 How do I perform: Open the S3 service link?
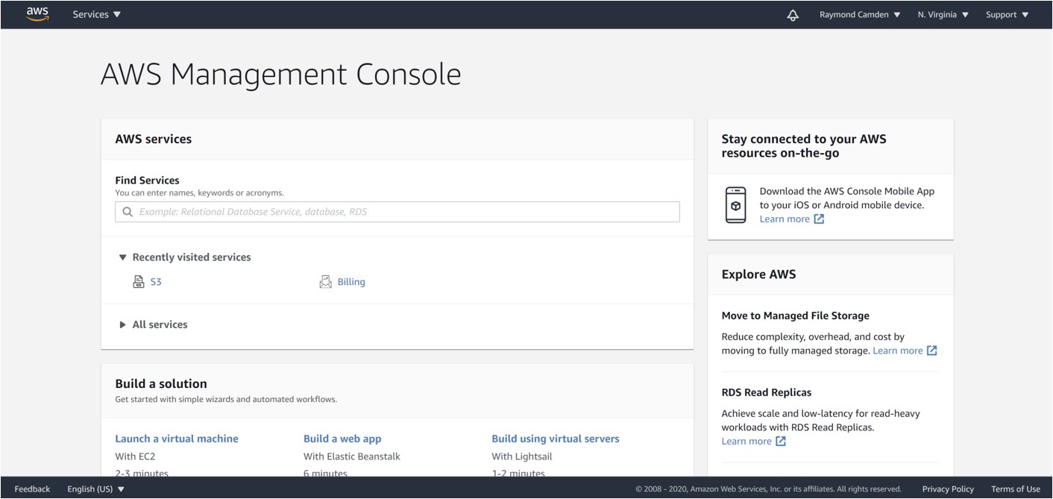point(156,282)
